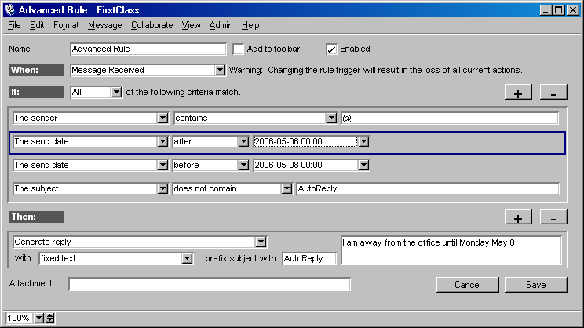Screen dimensions: 584x328
Task: Click the away-from-office reply text box
Action: click(451, 250)
